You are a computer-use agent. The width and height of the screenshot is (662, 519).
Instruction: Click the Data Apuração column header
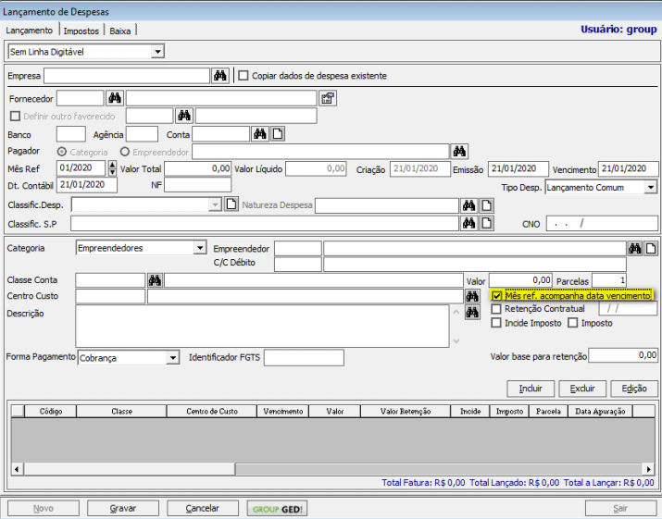click(x=600, y=411)
